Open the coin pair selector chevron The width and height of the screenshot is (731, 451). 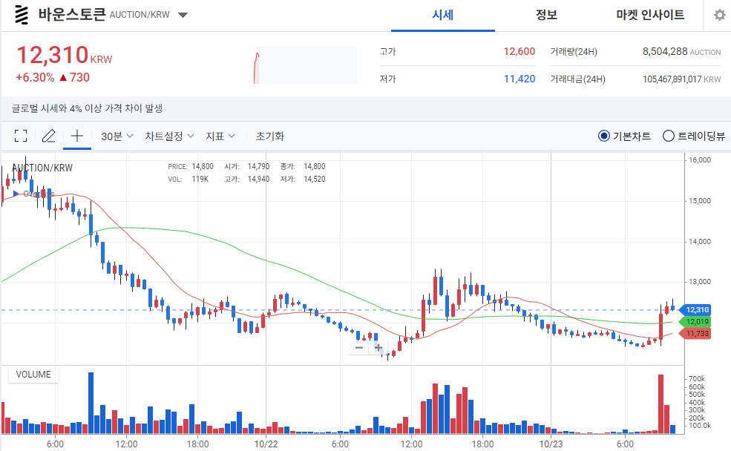(x=180, y=13)
